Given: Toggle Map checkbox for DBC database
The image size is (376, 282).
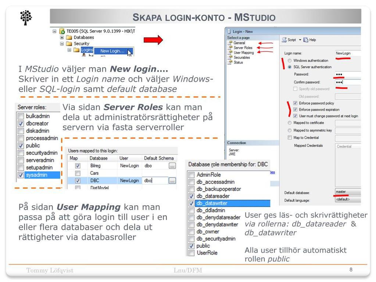Looking at the screenshot, I should pyautogui.click(x=78, y=181).
